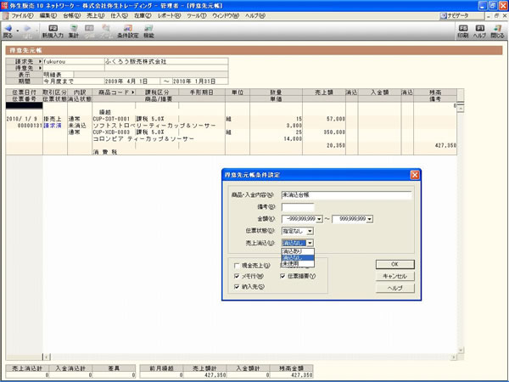
Task: Click the application document icon left of ファイル
Action: 6,15
